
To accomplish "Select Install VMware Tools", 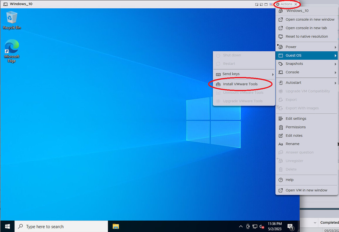I will point(244,84).
